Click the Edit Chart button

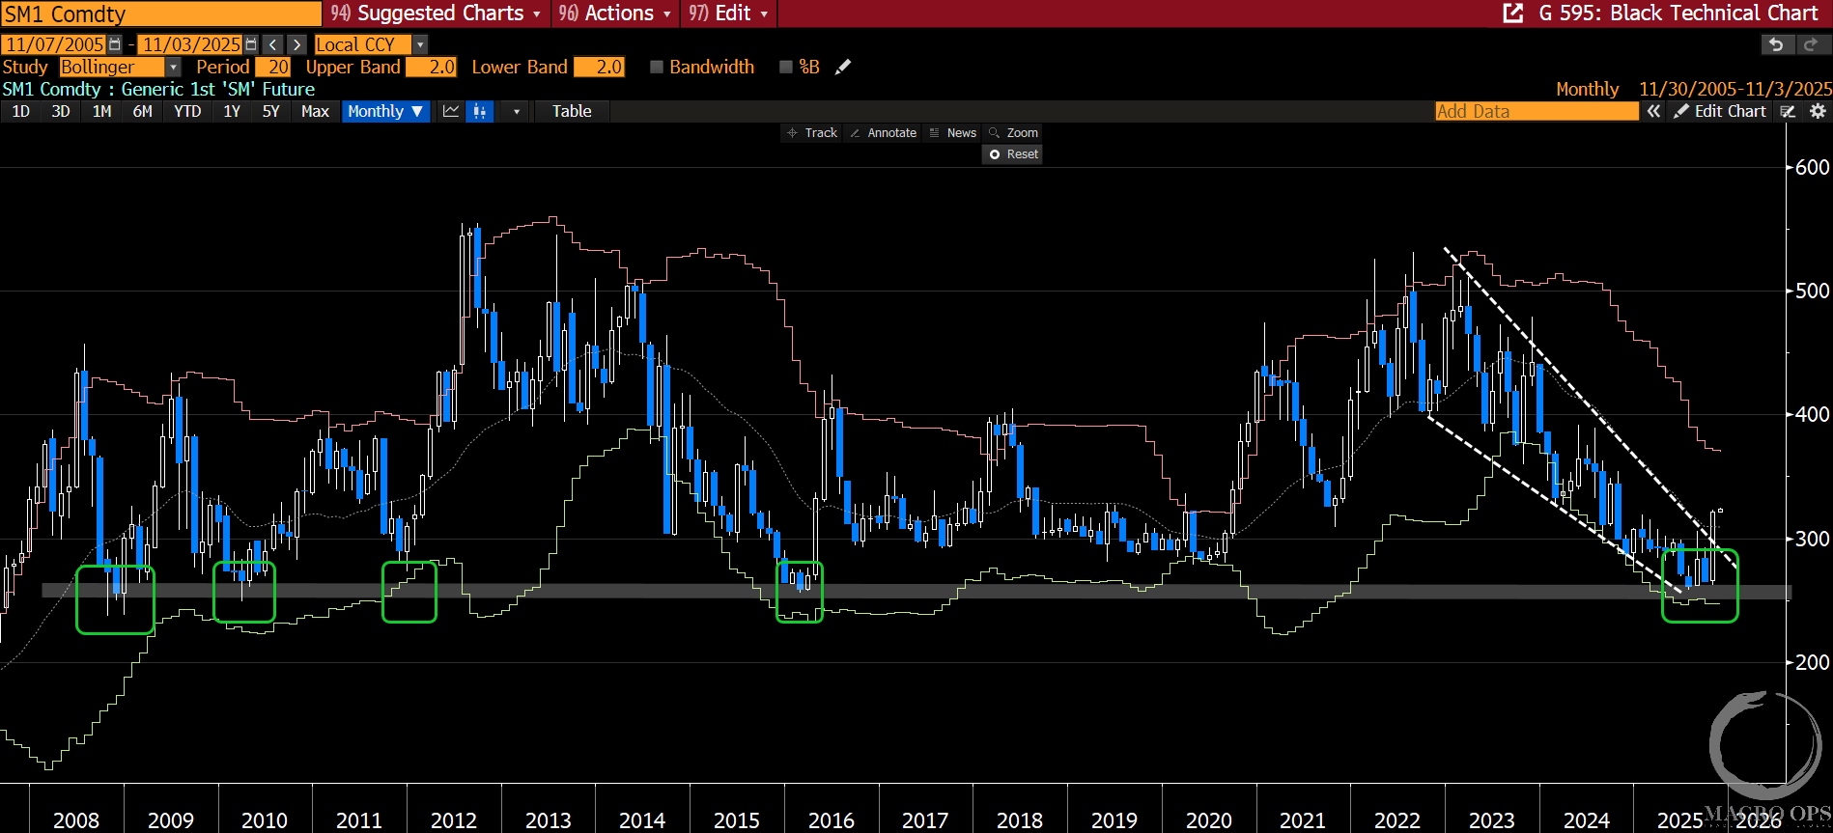[x=1720, y=111]
